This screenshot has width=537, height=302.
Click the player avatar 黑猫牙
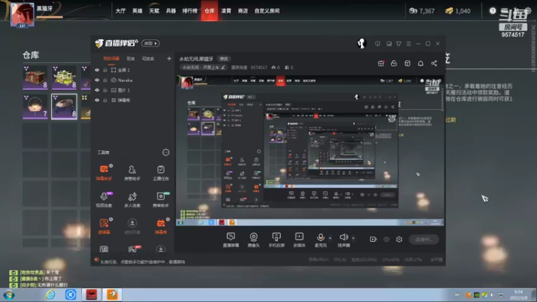[22, 14]
